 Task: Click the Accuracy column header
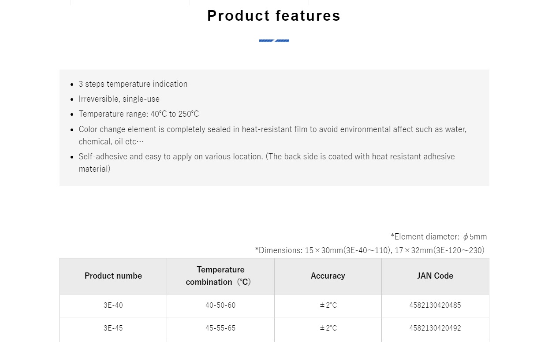point(328,276)
